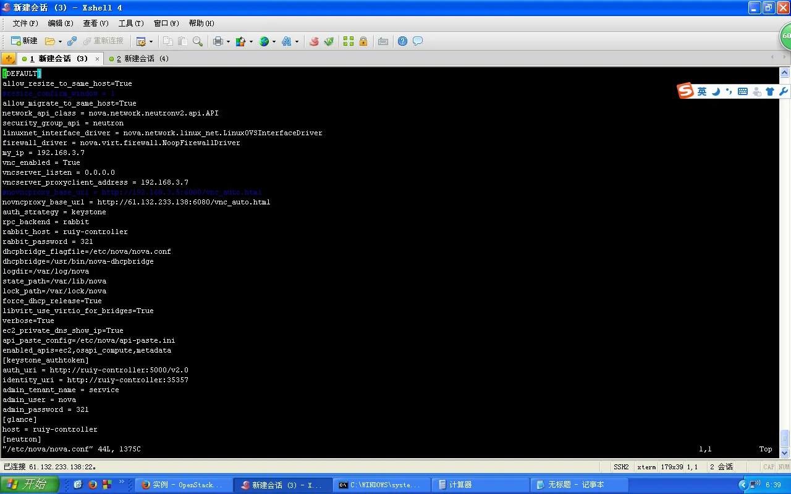Screen dimensions: 791x494
Task: Click the font settings icon
Action: pyautogui.click(x=286, y=41)
